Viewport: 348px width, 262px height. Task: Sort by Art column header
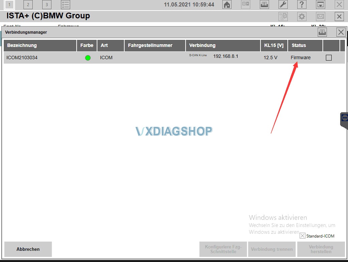coord(111,46)
